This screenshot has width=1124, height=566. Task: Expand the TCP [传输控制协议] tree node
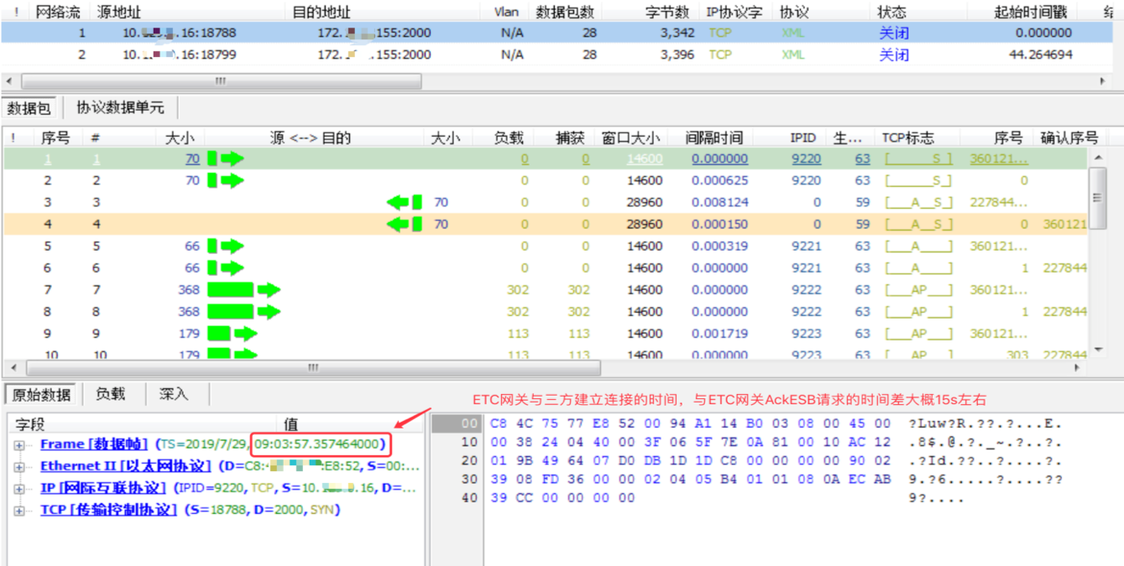click(18, 510)
